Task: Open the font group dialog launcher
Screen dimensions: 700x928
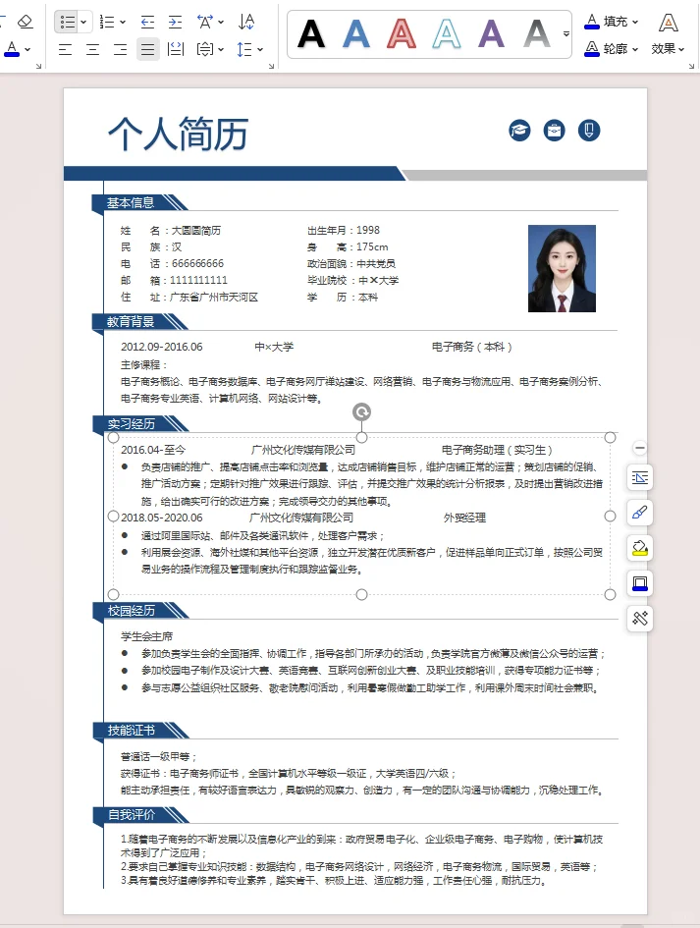Action: pos(38,67)
